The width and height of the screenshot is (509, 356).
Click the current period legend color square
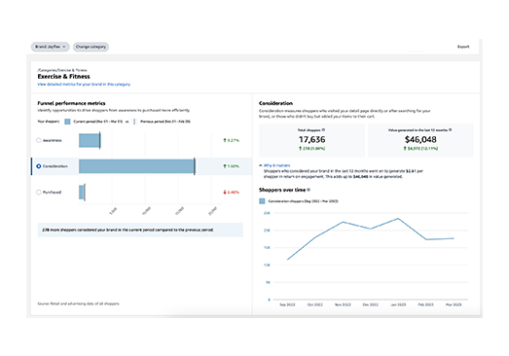67,122
